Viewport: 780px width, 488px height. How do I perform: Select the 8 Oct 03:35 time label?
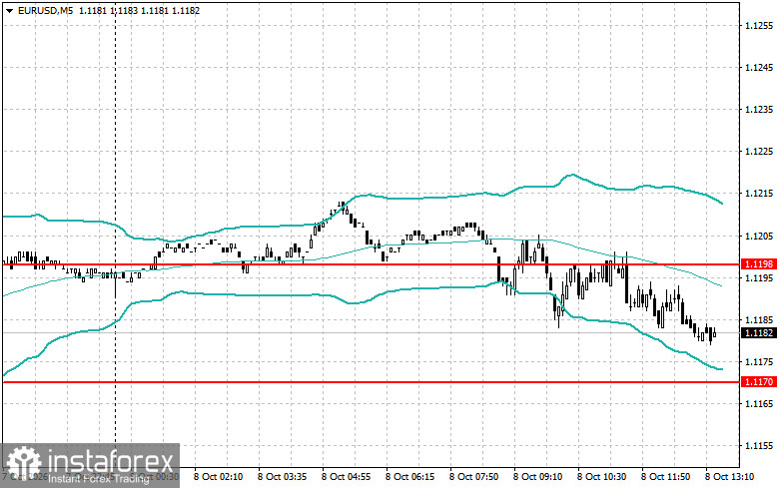point(282,477)
